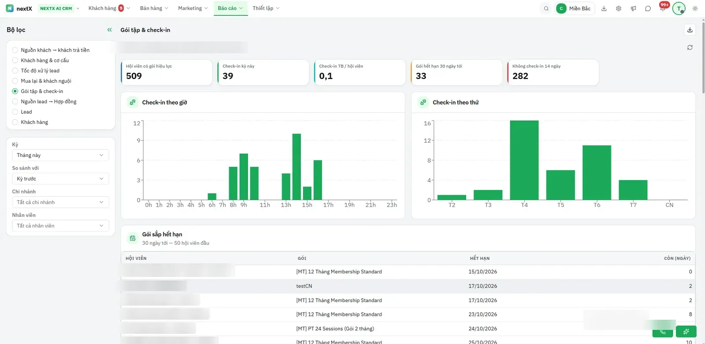The image size is (705, 344).
Task: Expand the NEXTX AI CRM workspace switcher
Action: pyautogui.click(x=59, y=8)
